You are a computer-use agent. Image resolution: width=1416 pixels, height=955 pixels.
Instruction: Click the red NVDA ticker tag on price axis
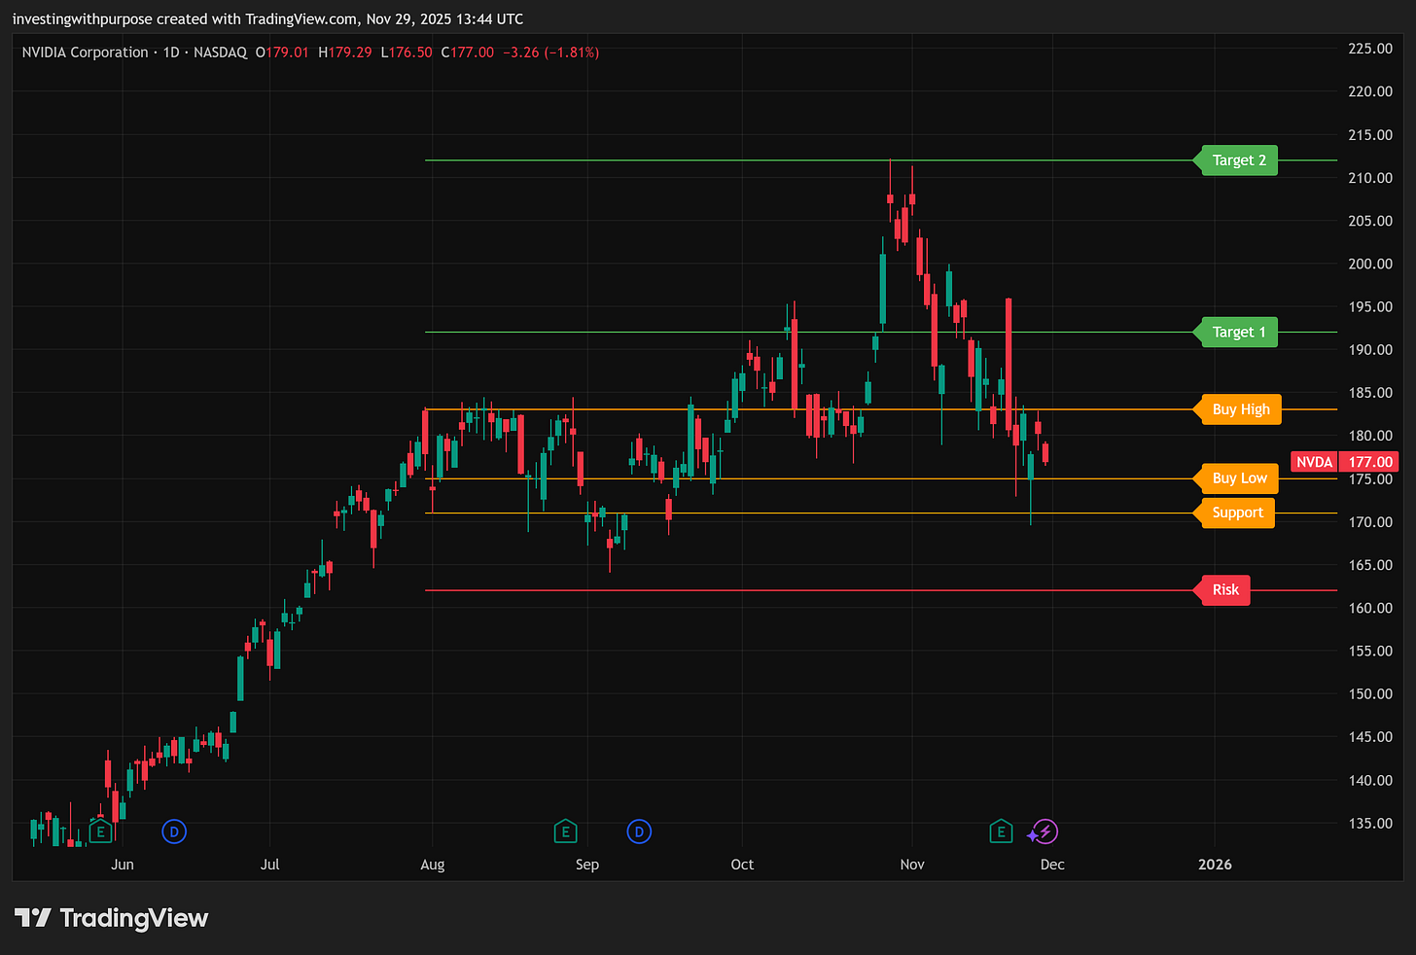point(1314,462)
